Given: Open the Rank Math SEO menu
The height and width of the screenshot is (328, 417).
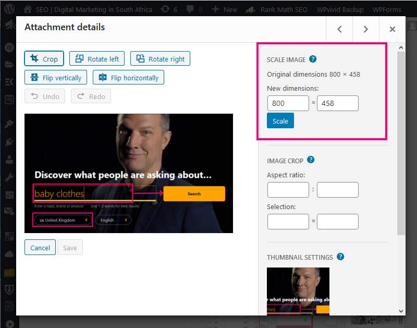Looking at the screenshot, I should point(276,9).
